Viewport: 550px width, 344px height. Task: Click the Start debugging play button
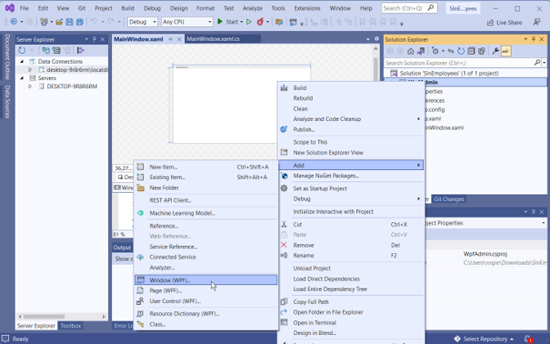coord(221,22)
